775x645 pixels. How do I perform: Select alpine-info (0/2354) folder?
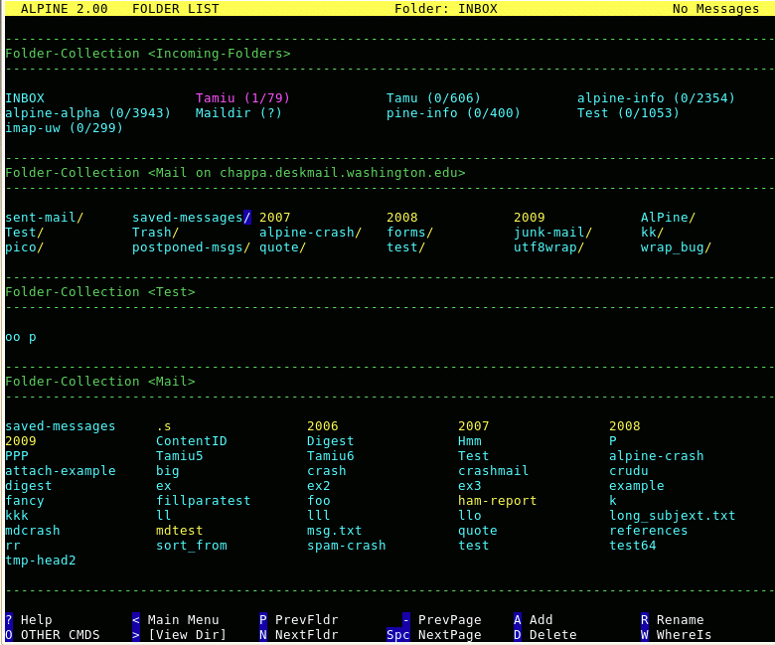656,97
